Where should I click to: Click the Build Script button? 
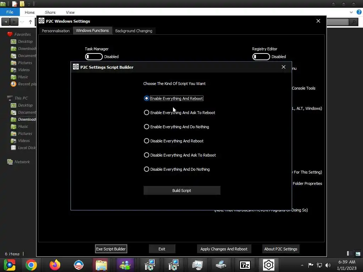click(182, 190)
